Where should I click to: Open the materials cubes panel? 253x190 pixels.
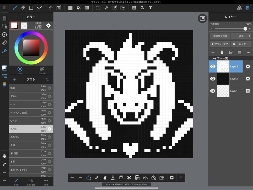click(239, 8)
